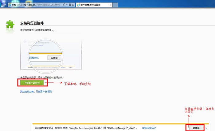Image resolution: width=215 pixels, height=131 pixels.
Task: Click the notification text mentioning Sangfor Technologies
Action: pos(86,127)
